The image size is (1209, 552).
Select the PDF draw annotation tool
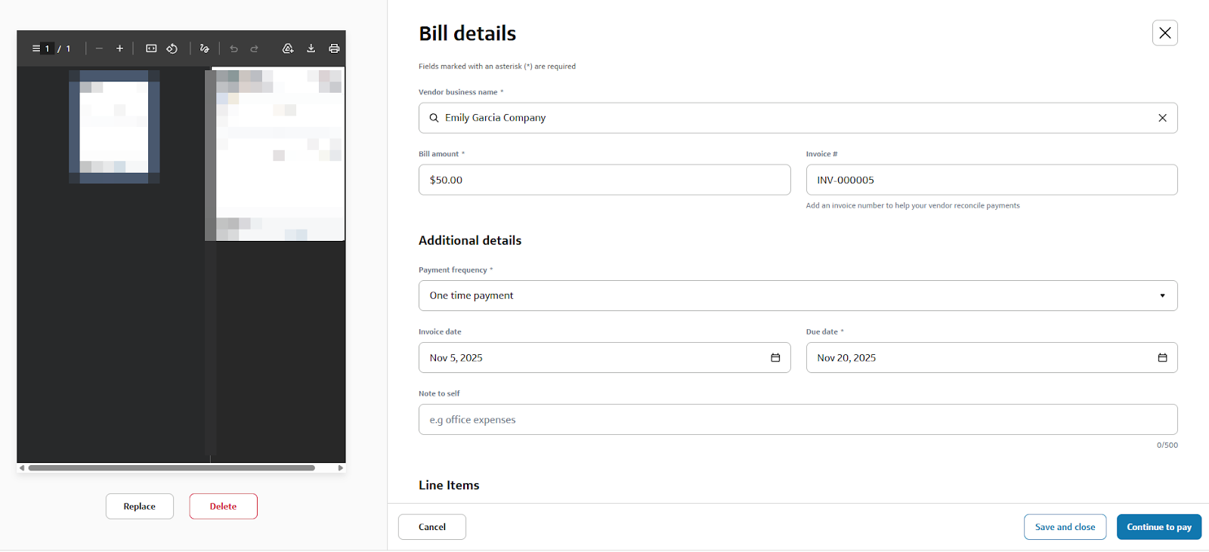point(204,48)
